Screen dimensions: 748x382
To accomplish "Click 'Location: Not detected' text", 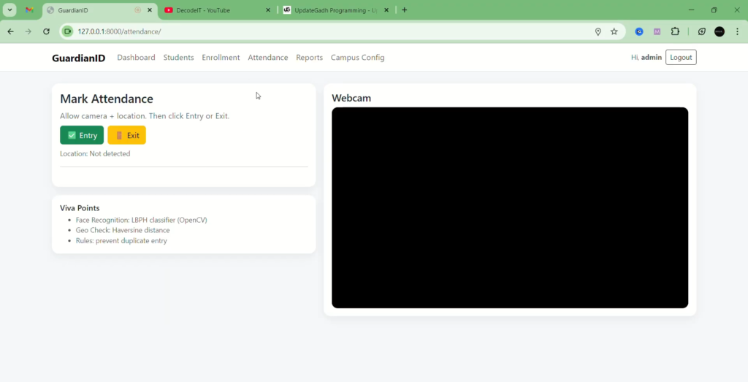I will (x=95, y=153).
